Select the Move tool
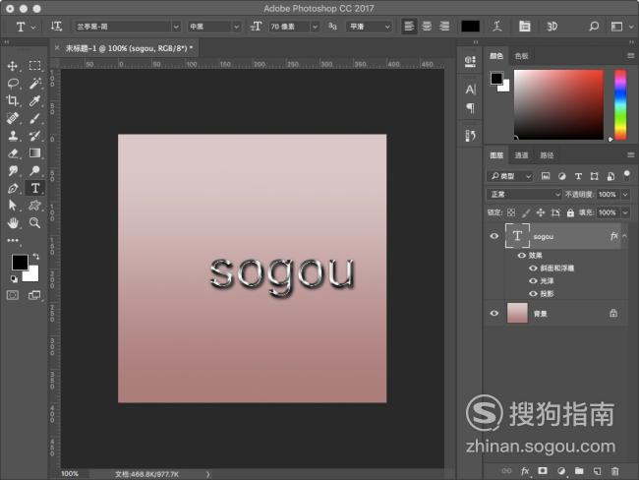Screen dimensions: 639x480 point(13,66)
